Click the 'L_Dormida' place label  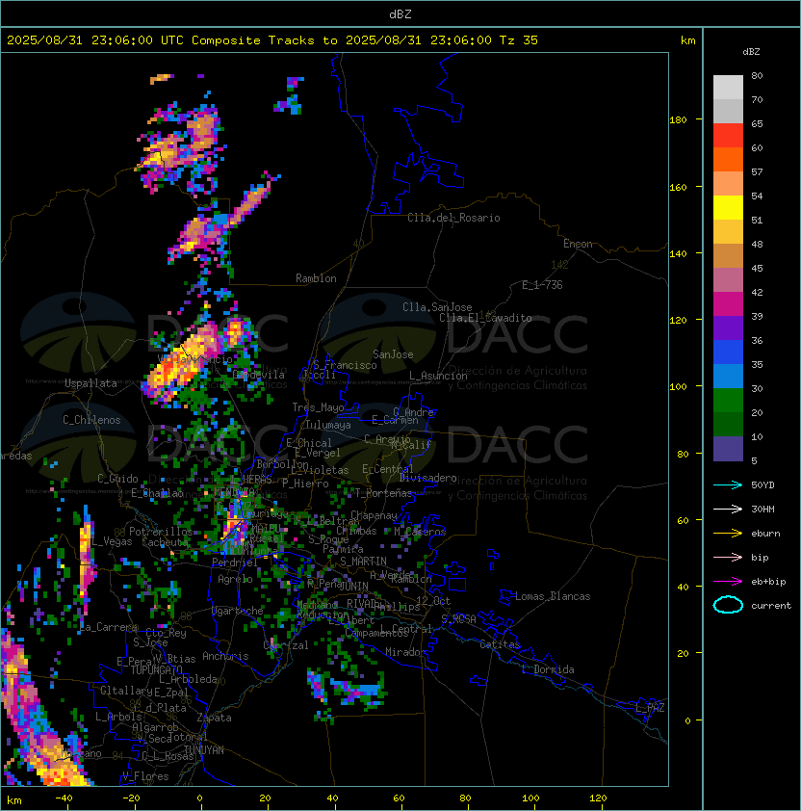pos(548,669)
